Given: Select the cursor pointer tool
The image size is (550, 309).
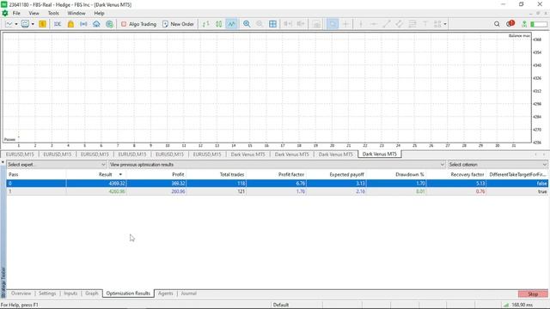Looking at the screenshot, I should click(333, 24).
